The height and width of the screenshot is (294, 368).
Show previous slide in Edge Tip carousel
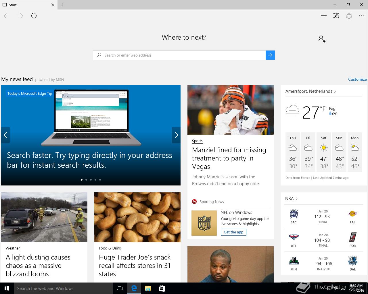tap(5, 135)
